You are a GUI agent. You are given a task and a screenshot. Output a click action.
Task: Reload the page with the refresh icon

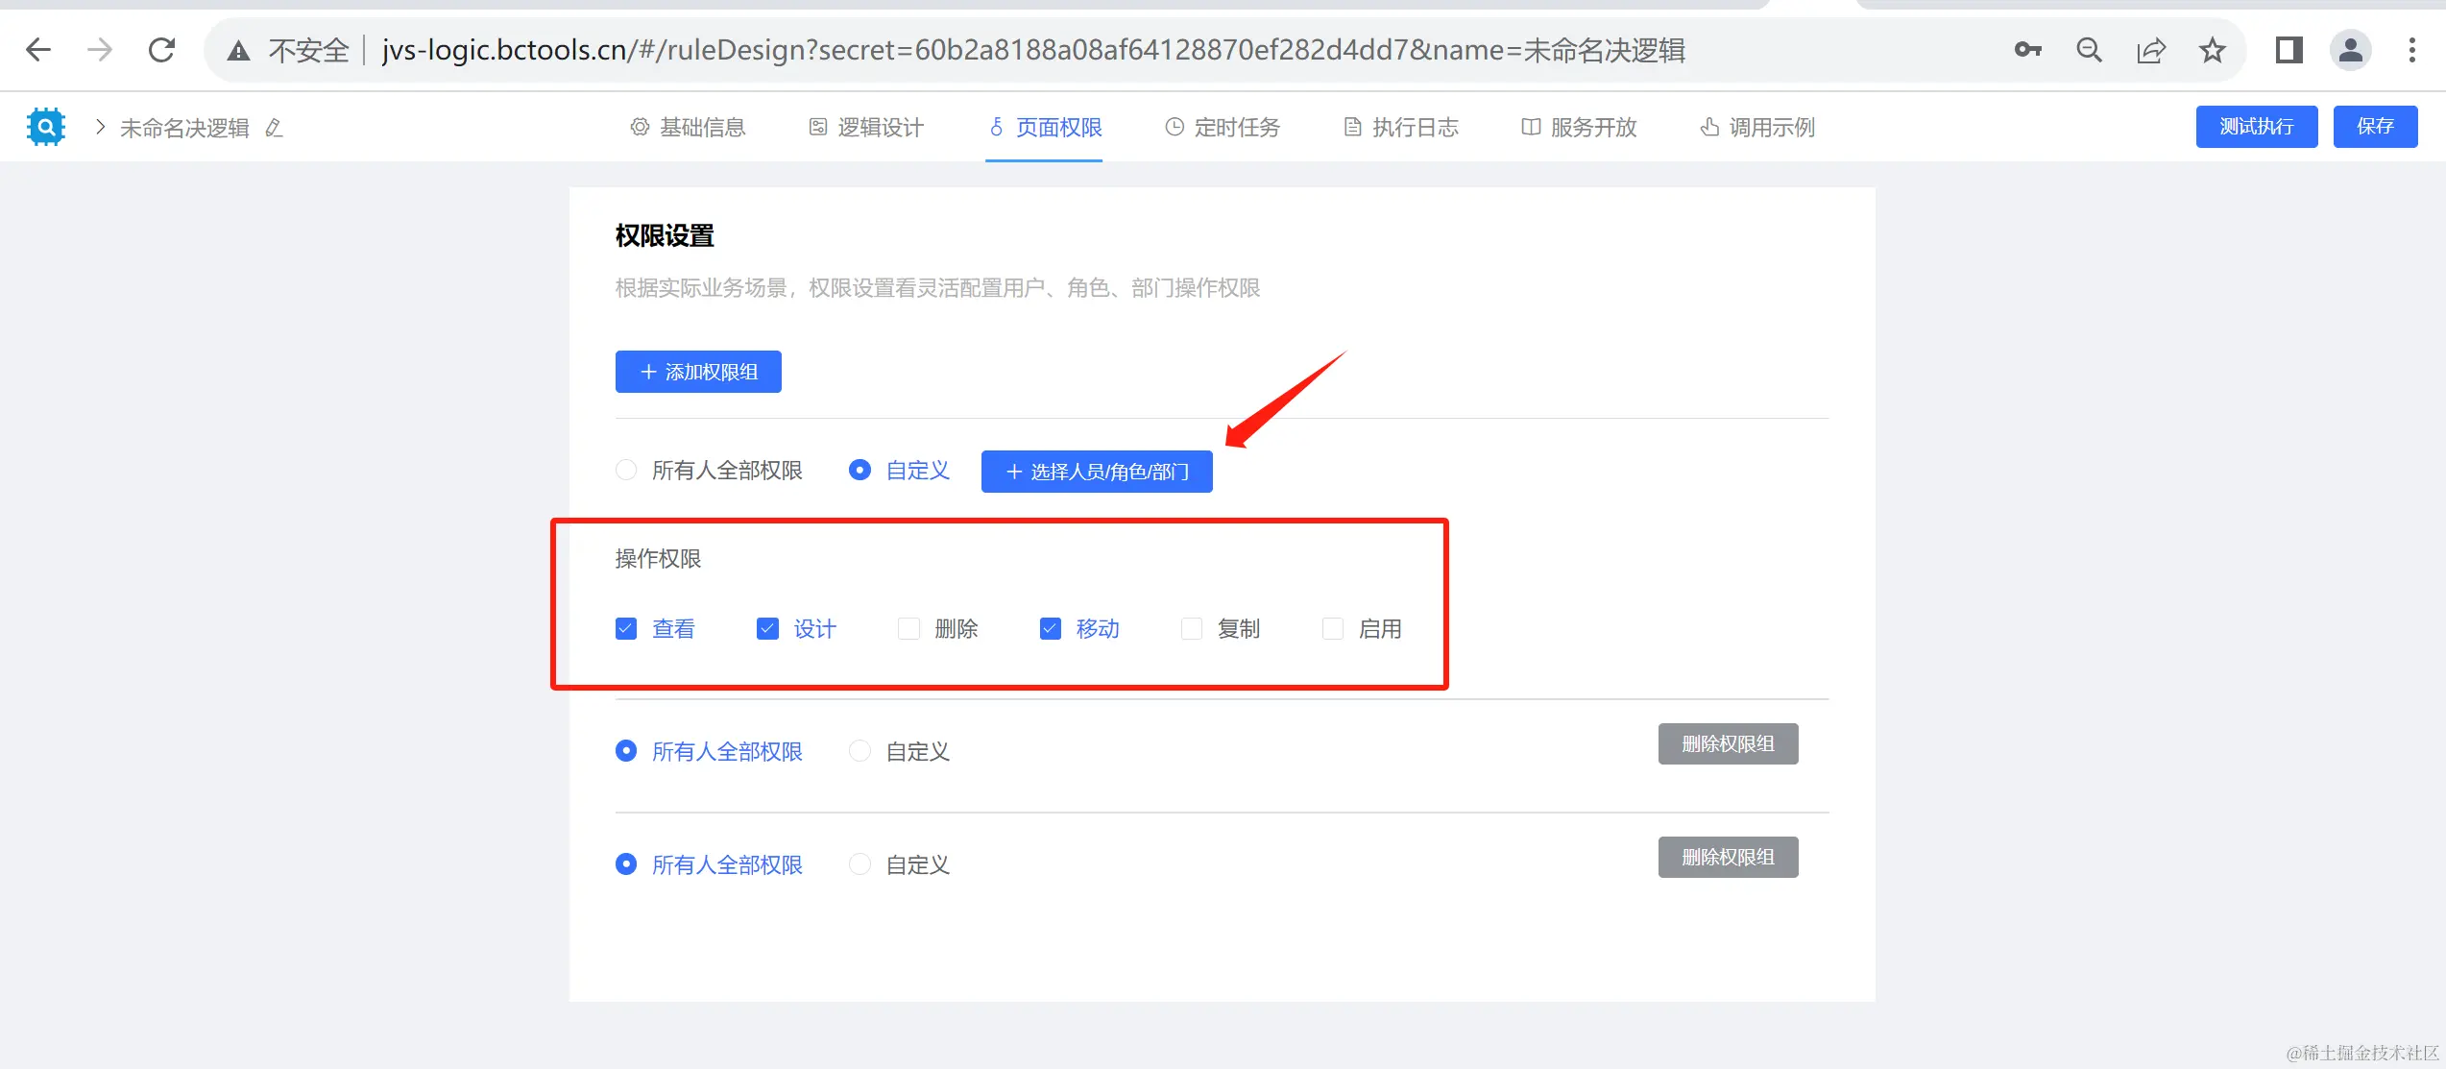(x=161, y=50)
